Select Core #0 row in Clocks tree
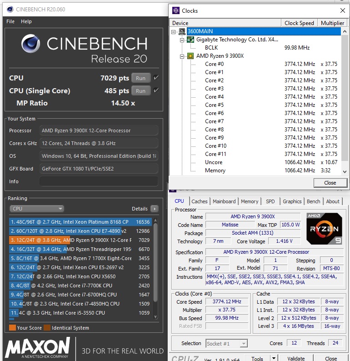Screen dimensions: 350x361 point(265,64)
